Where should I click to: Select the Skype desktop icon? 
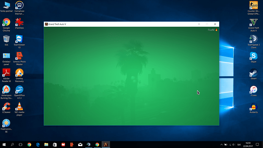pyautogui.click(x=253, y=57)
